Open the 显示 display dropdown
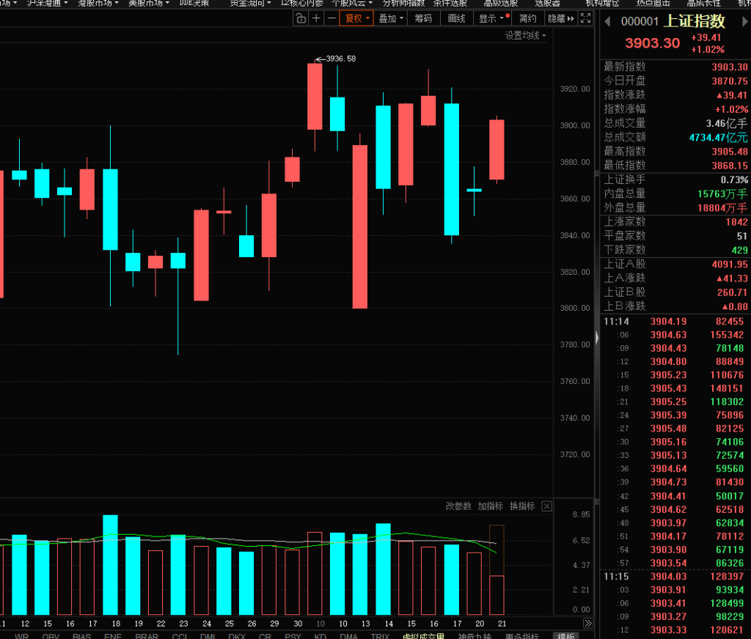 pos(491,18)
